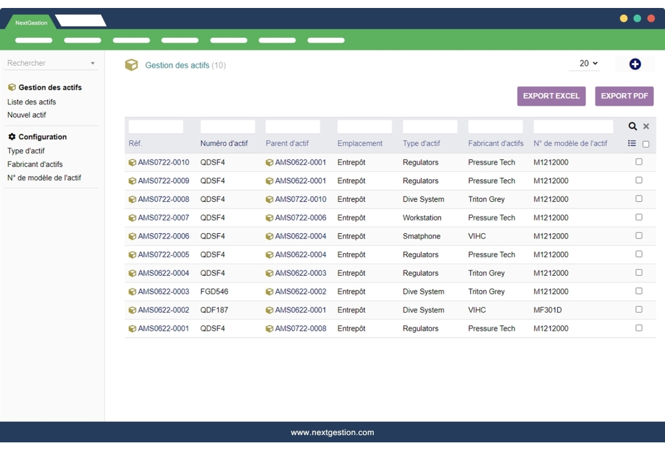
Task: Open the 20 results-per-page dropdown
Action: 583,62
